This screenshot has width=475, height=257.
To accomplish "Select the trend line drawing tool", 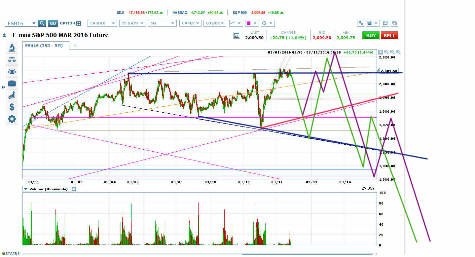I will coord(233,23).
